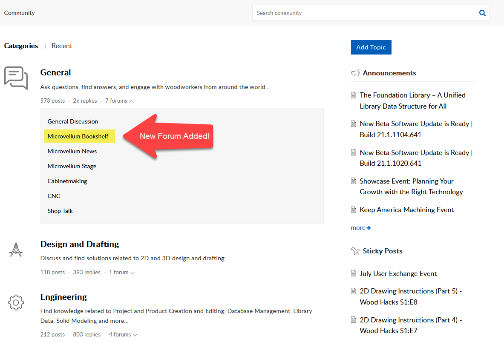Click the Community header label
The width and height of the screenshot is (504, 342).
coord(19,13)
